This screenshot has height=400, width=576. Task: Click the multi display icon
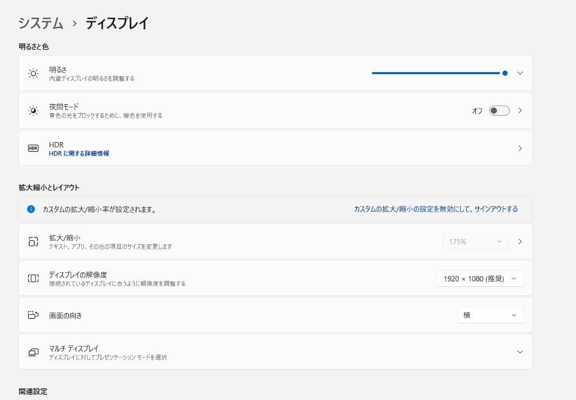click(33, 352)
